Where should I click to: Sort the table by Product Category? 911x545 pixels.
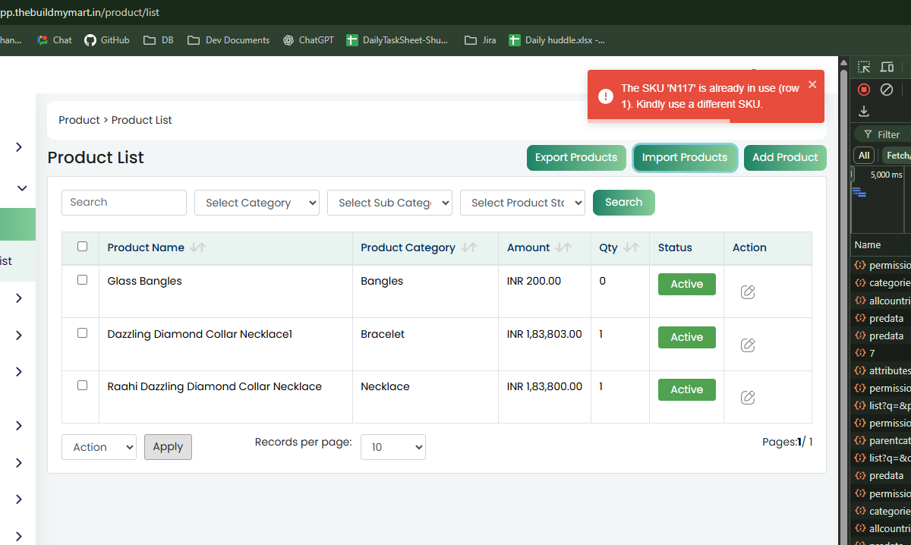click(x=469, y=247)
